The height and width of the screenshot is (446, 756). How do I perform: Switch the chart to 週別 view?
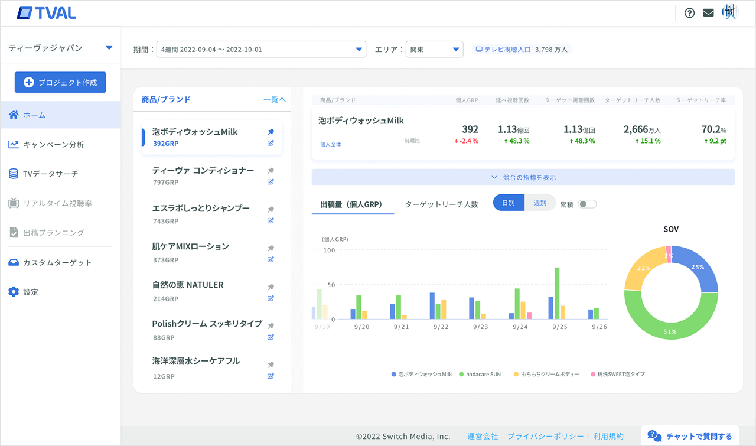point(540,202)
